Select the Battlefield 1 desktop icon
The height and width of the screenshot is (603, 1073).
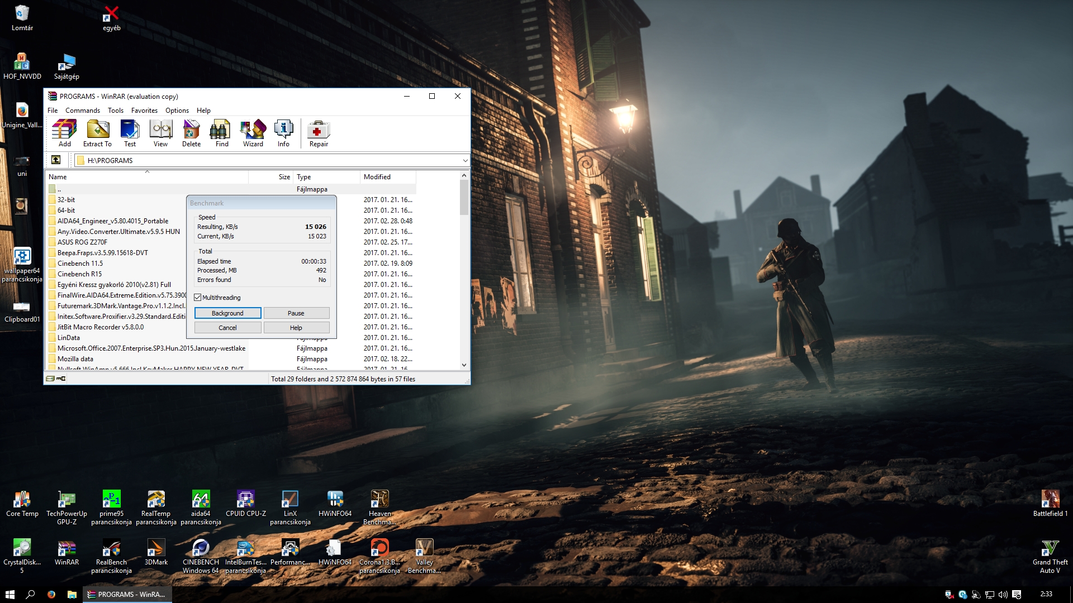pyautogui.click(x=1050, y=504)
